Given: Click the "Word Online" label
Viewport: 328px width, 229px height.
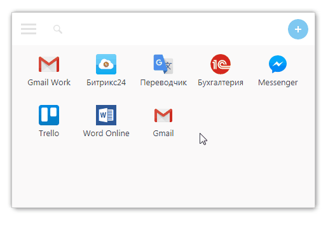Looking at the screenshot, I should pyautogui.click(x=106, y=134).
